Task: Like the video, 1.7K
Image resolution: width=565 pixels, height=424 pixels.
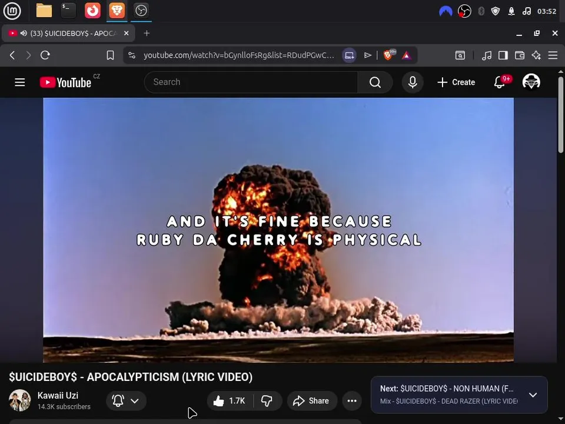Action: coord(230,400)
